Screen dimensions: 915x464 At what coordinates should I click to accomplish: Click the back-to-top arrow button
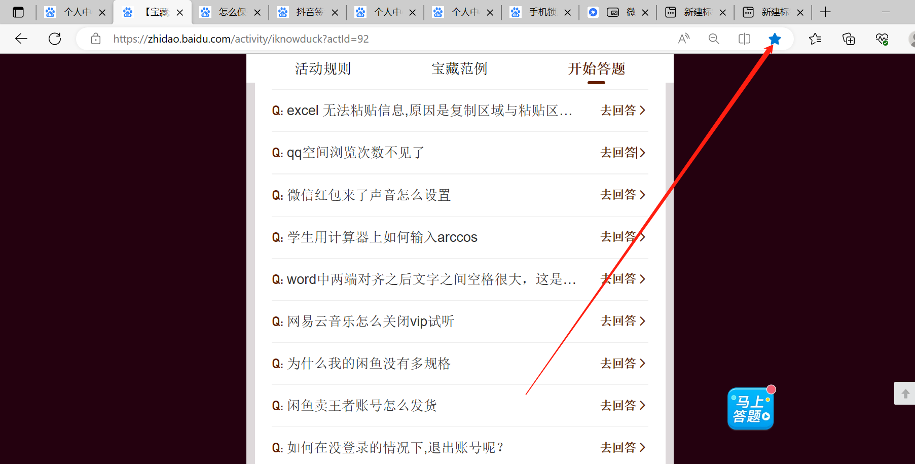905,394
